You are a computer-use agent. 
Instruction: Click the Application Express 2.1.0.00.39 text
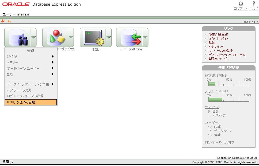pyautogui.click(x=237, y=158)
